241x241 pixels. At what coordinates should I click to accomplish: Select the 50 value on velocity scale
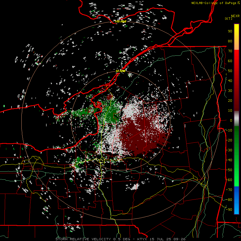click(230, 71)
